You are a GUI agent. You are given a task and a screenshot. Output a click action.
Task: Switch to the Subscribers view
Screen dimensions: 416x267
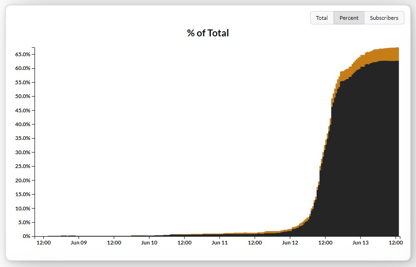pos(384,17)
